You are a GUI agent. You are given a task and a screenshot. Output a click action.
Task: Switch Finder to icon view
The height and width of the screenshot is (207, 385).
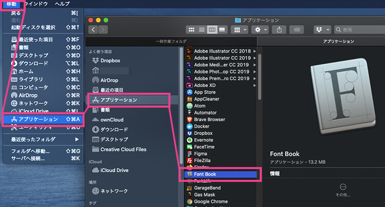tap(192, 30)
